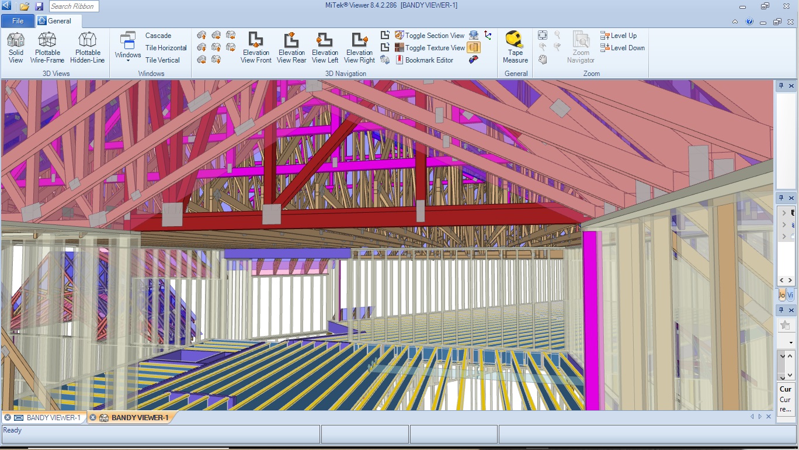Image resolution: width=799 pixels, height=450 pixels.
Task: Open the dropdown below the star button
Action: point(791,342)
